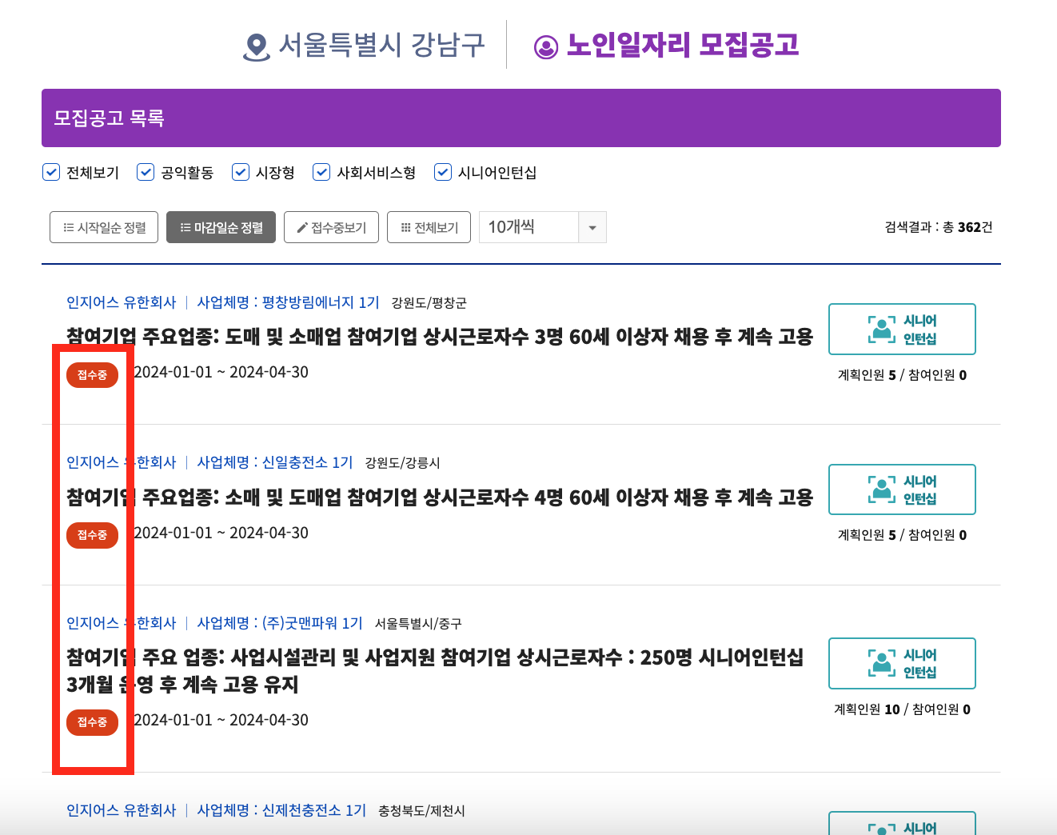Click the 강원도/강릉시 region label
1057x835 pixels.
402,463
